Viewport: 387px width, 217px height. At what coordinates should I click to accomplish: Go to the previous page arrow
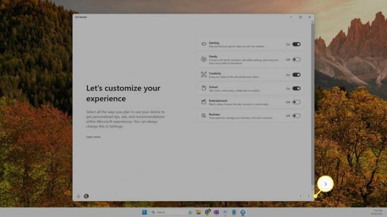click(x=300, y=197)
